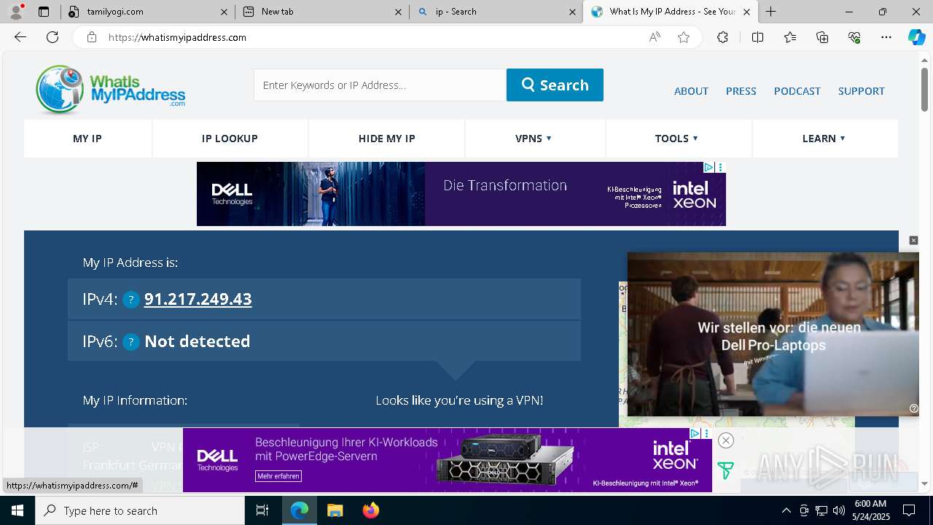Open the PRESS link

[x=741, y=91]
